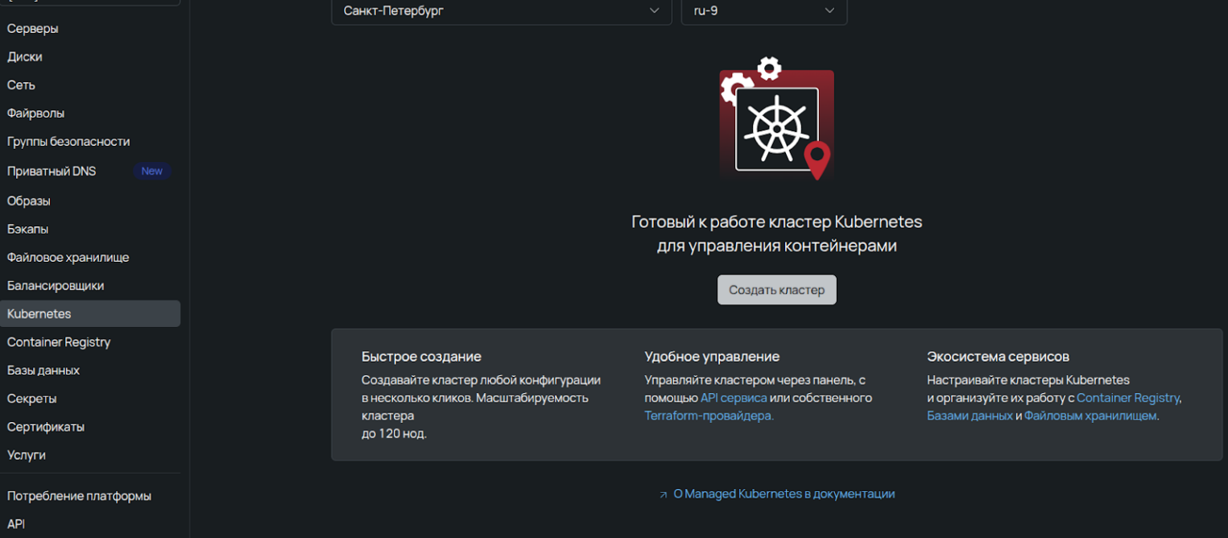Open the "API сервиса" link
Image resolution: width=1228 pixels, height=538 pixels.
click(734, 397)
